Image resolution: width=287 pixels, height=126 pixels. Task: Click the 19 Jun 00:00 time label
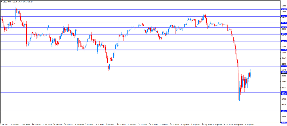[x=58, y=125]
